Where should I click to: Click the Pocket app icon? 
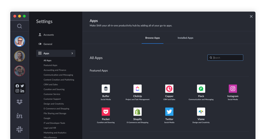tap(106, 112)
